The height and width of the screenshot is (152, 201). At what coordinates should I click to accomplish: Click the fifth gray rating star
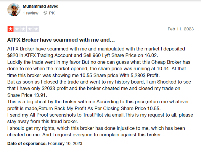tap(36, 29)
